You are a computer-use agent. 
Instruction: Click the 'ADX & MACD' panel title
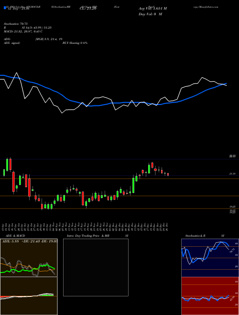click(x=15, y=236)
